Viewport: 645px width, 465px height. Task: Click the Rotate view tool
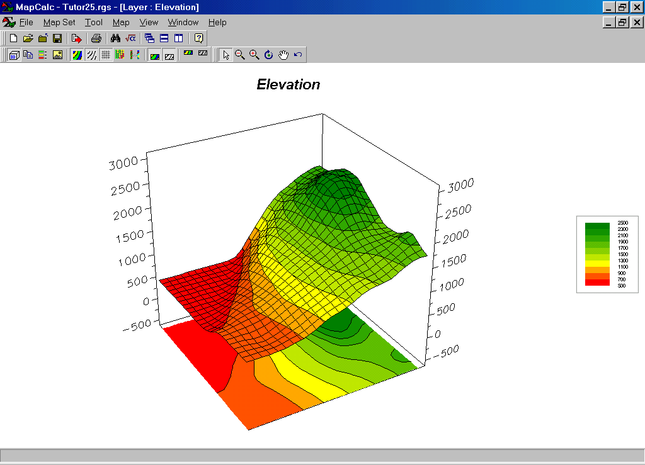click(x=269, y=55)
